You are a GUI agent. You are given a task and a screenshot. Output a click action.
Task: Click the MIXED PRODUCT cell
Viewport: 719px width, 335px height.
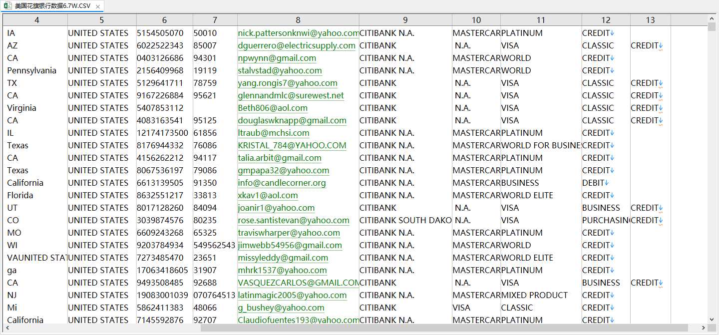click(534, 295)
